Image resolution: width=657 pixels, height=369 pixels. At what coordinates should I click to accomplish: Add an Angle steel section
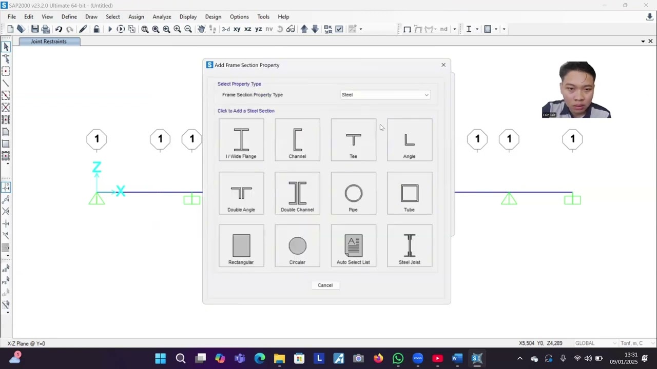[x=410, y=140]
